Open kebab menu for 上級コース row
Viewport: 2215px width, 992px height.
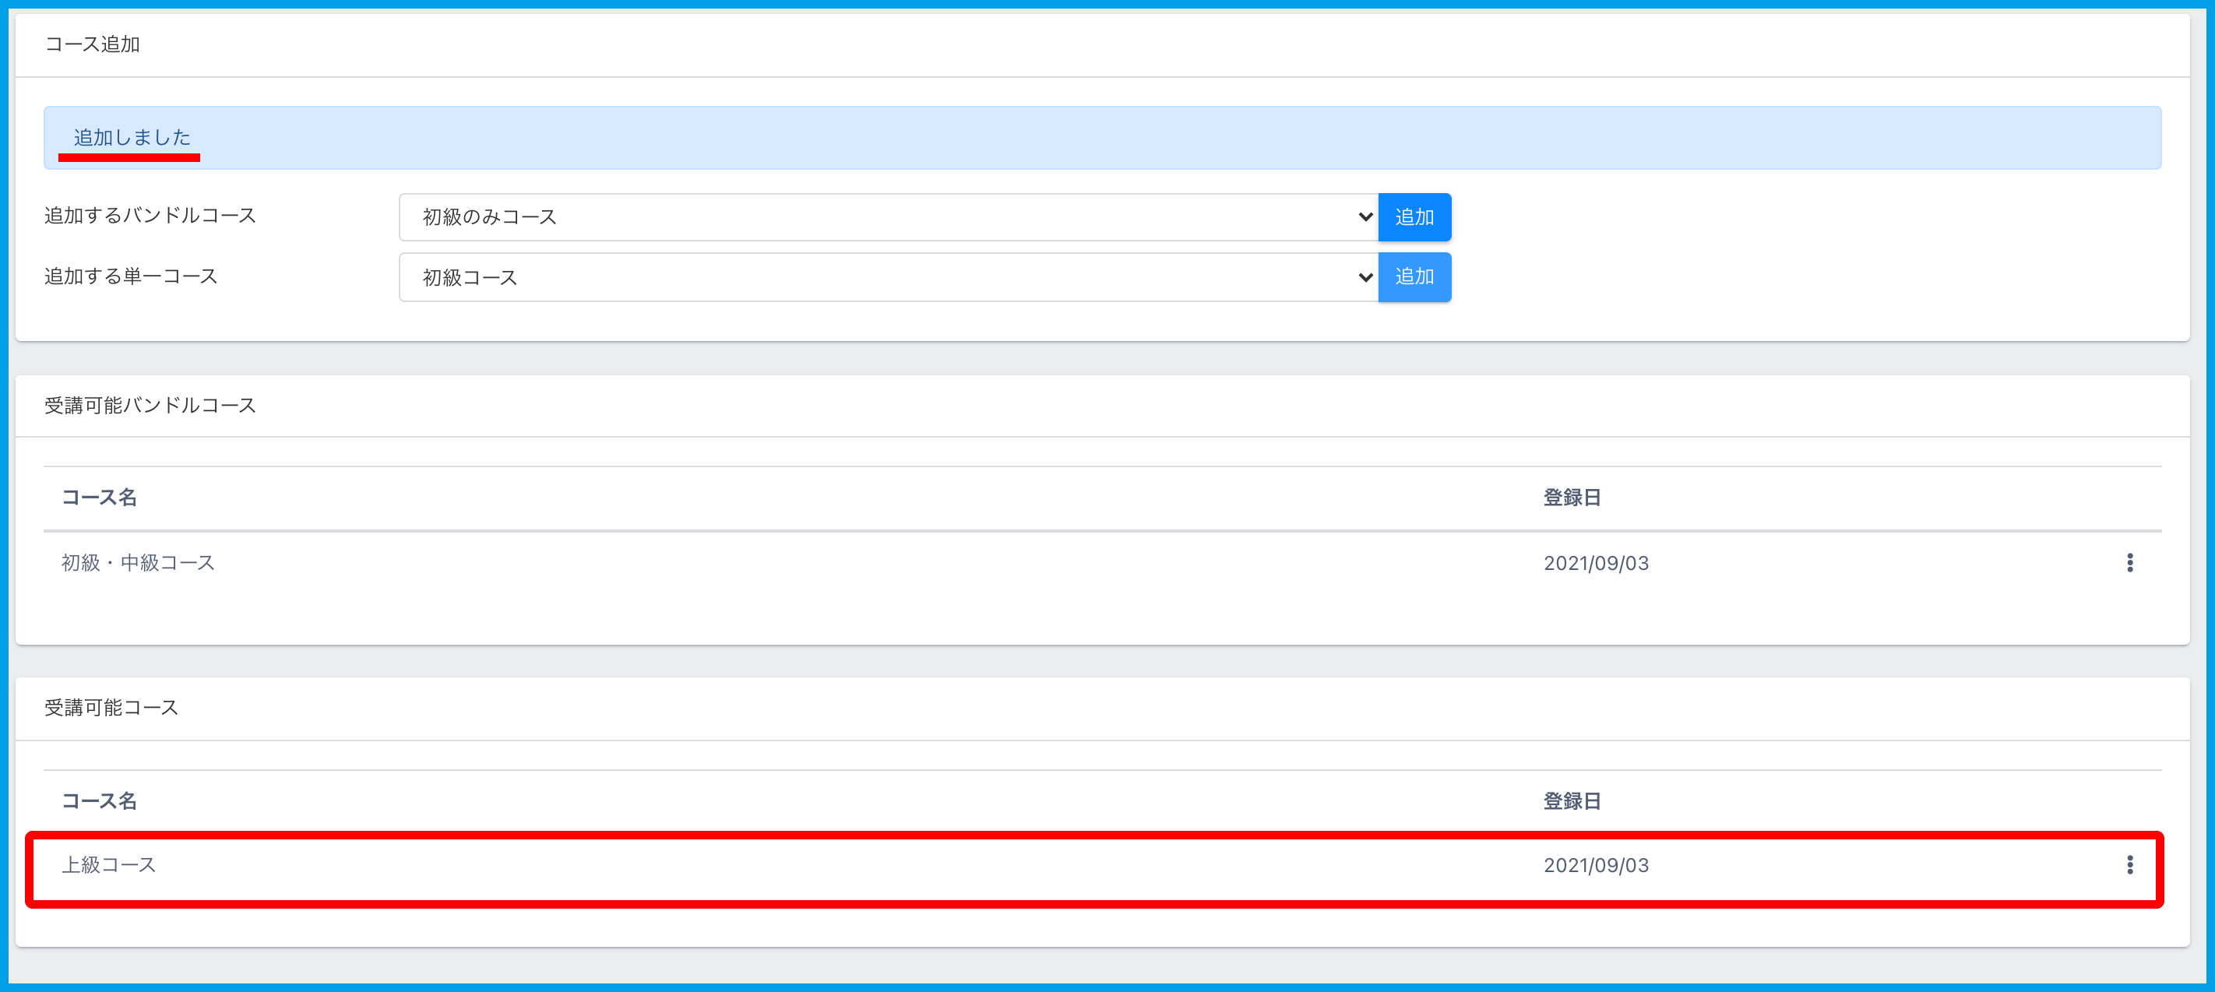2129,865
